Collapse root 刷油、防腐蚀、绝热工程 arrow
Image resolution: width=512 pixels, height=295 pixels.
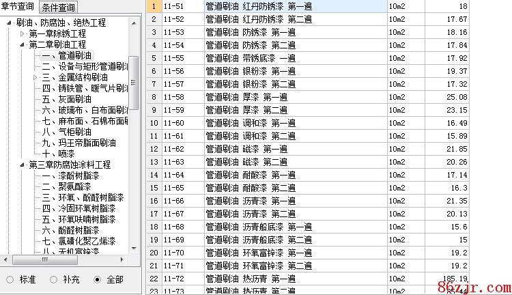click(8, 23)
